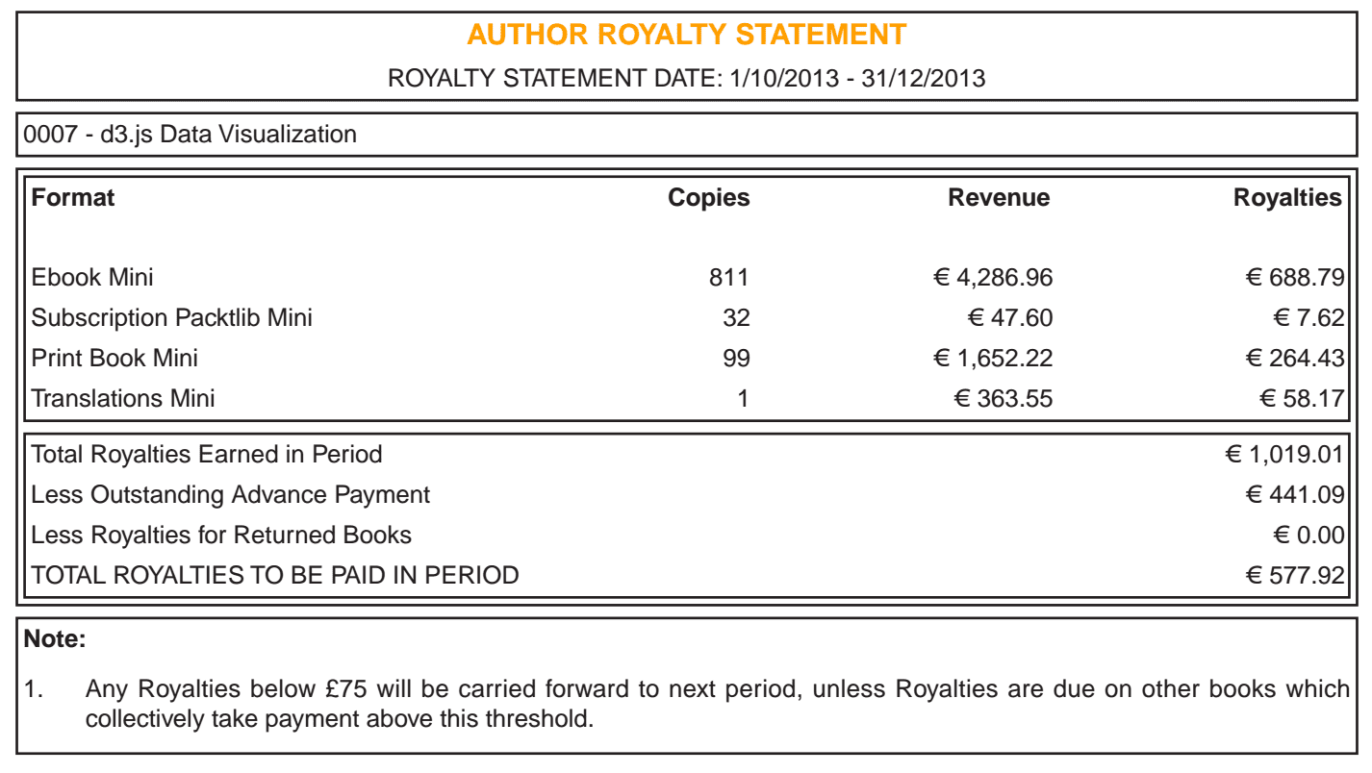This screenshot has height=773, width=1372.
Task: Select the Print Book Mini row label
Action: click(x=114, y=359)
